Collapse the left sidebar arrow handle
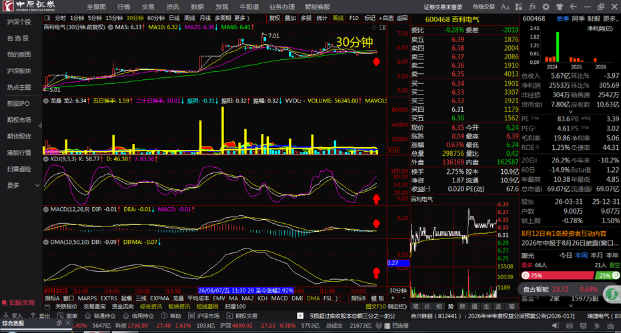621x333 pixels. coord(40,125)
